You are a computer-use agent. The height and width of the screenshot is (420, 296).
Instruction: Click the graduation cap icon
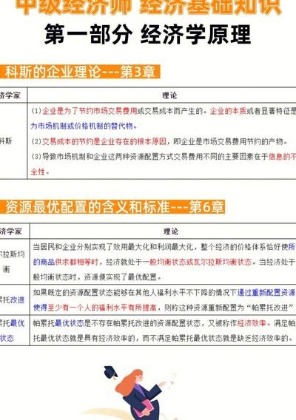111,372
